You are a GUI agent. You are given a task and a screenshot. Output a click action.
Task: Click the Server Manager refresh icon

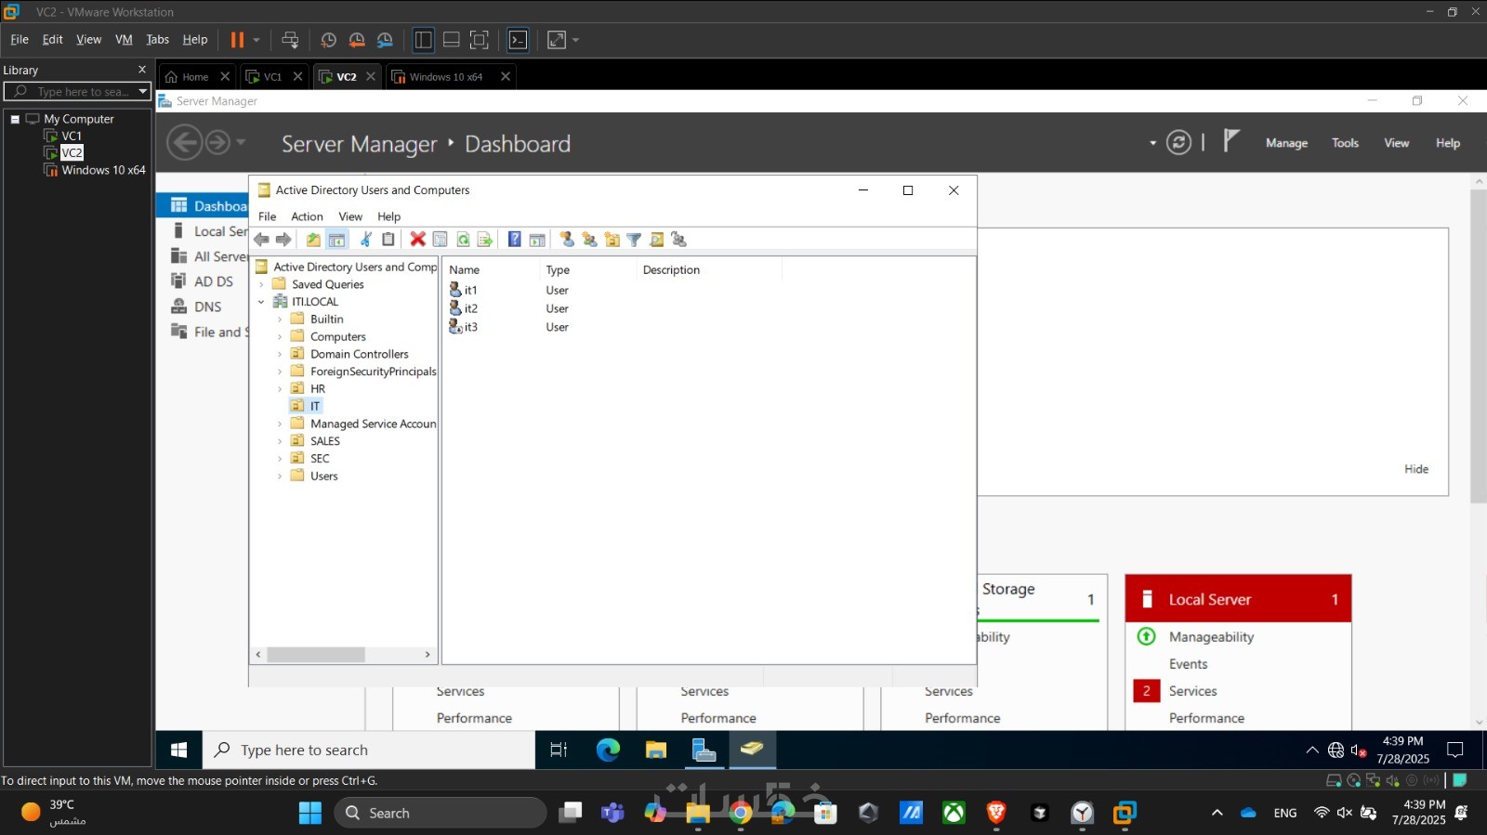point(1178,143)
